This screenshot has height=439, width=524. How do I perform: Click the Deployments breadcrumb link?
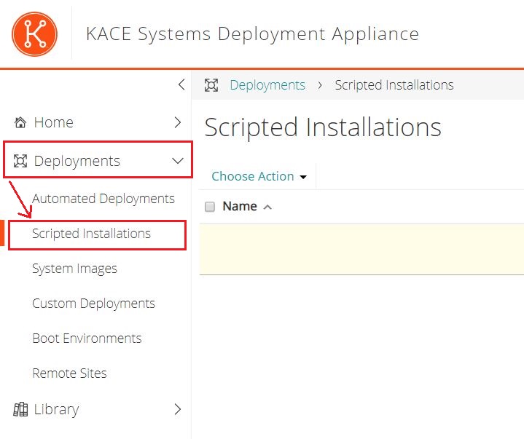pos(267,85)
